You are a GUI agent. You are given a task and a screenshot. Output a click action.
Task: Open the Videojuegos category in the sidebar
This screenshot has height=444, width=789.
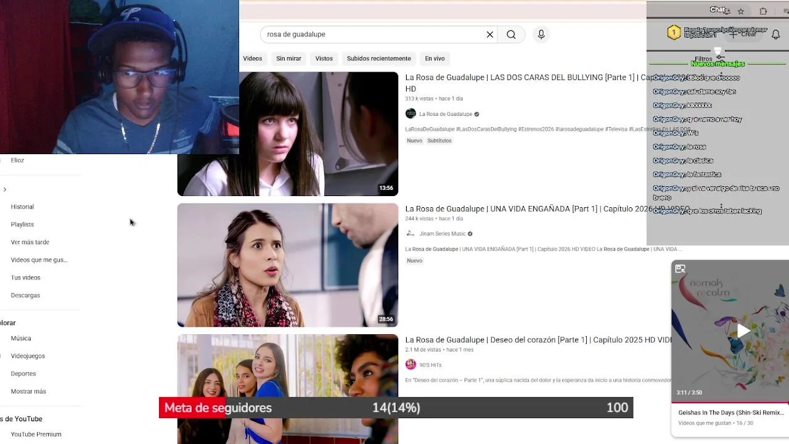28,356
